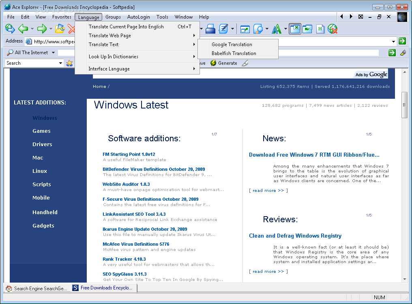Click the page icon in address field
This screenshot has width=412, height=304.
[29, 41]
